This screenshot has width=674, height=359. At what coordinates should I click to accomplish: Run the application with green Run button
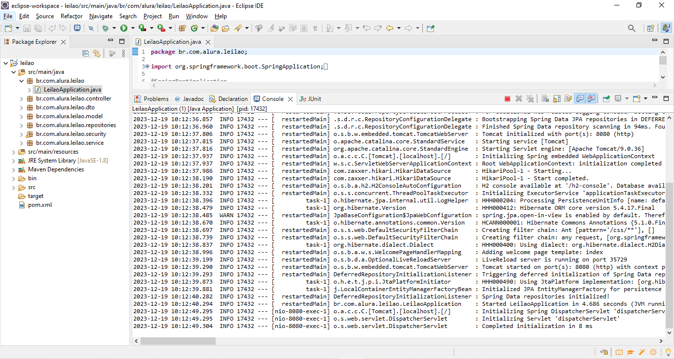point(123,28)
